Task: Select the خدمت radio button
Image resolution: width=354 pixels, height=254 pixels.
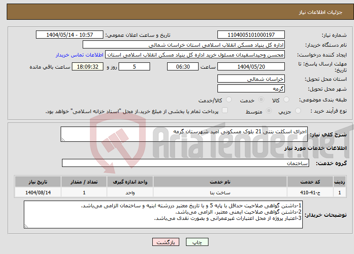Action: pyautogui.click(x=261, y=100)
